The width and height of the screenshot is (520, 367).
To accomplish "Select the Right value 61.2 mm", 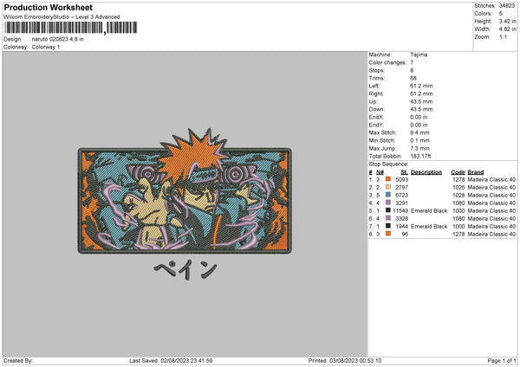I will 421,93.
